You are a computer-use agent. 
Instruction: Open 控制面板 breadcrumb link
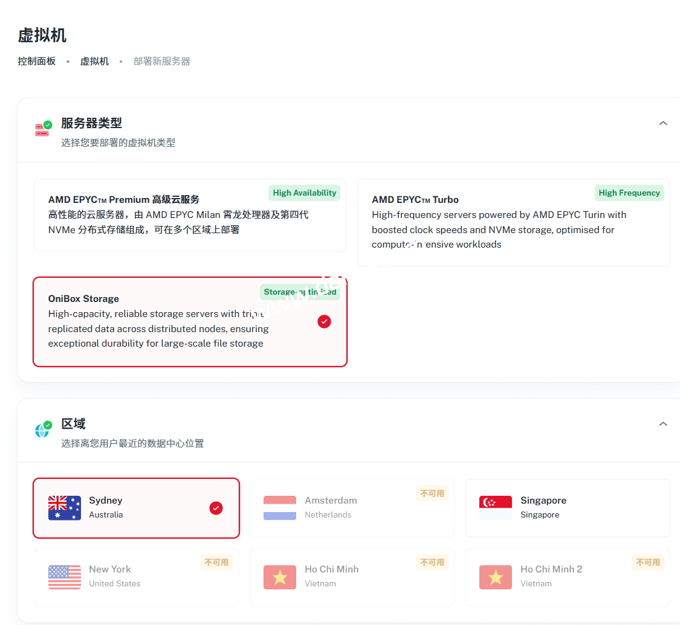37,61
